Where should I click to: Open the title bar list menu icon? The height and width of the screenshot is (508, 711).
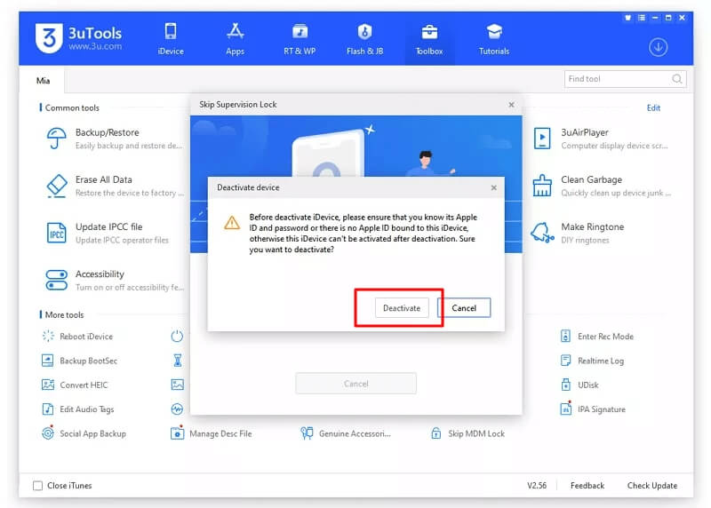click(x=641, y=18)
